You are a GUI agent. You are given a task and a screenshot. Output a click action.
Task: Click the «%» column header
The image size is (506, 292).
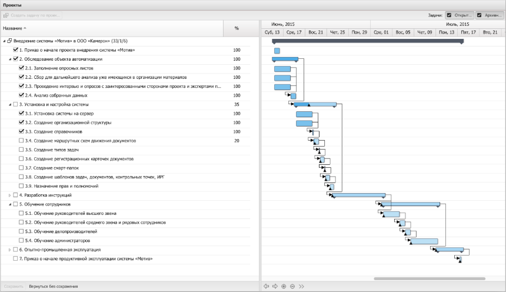click(237, 28)
